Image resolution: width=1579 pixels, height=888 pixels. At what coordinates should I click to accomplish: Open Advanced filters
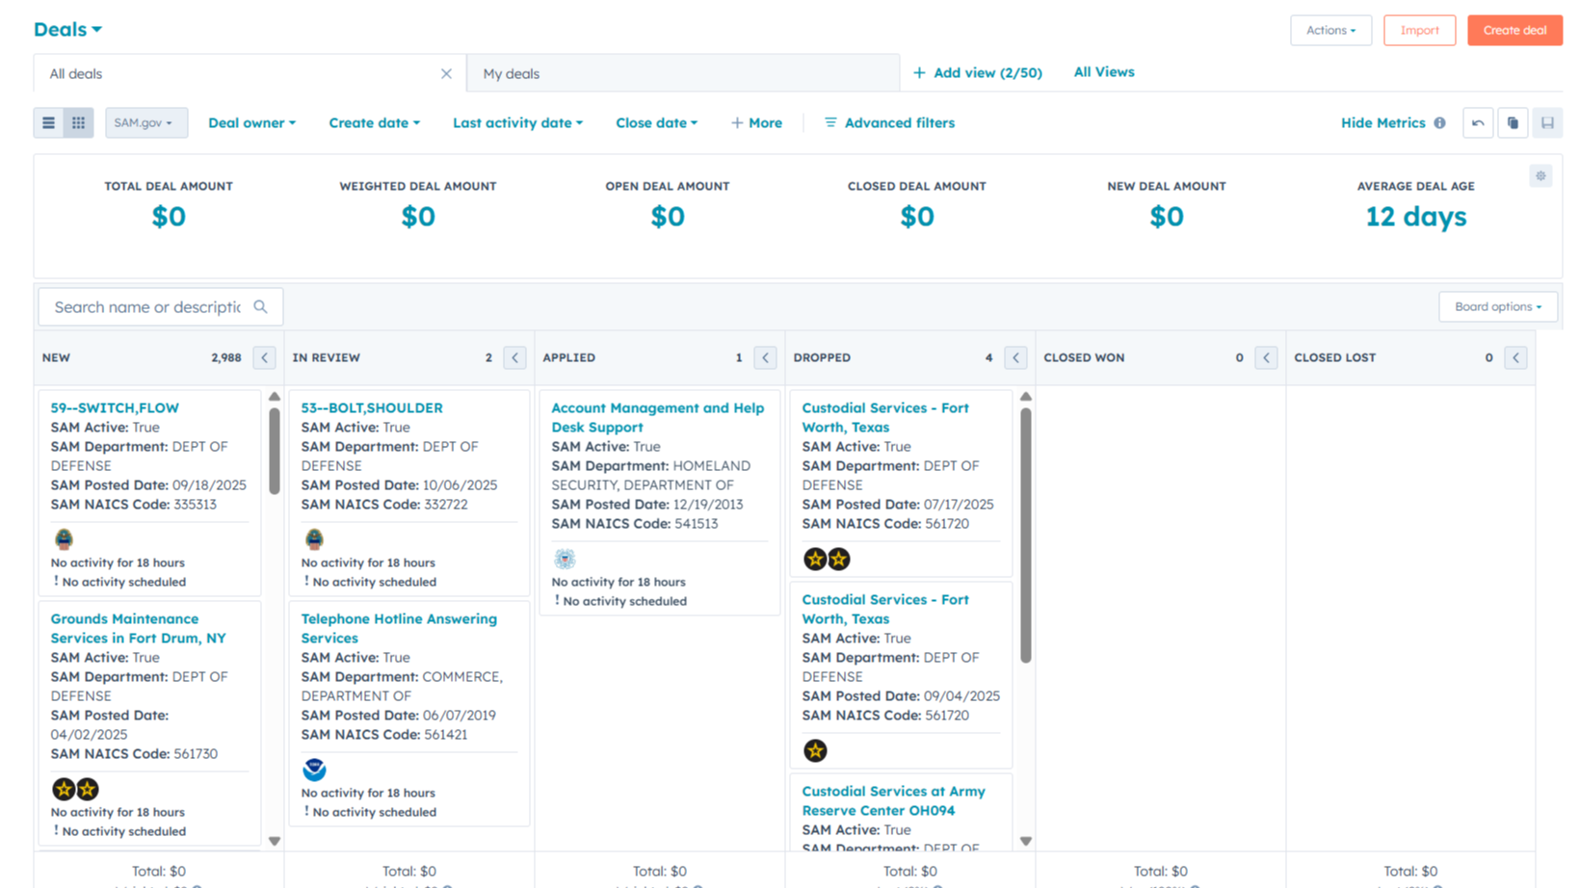(x=889, y=122)
